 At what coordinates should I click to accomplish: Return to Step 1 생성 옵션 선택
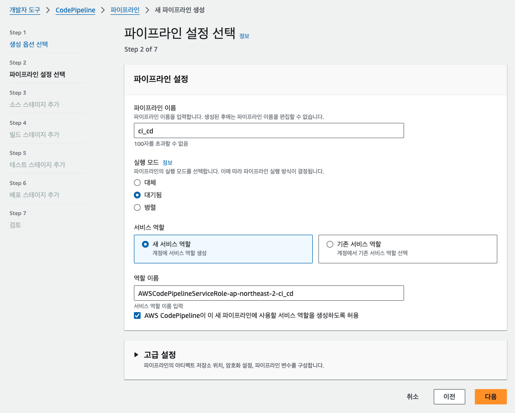click(x=29, y=44)
